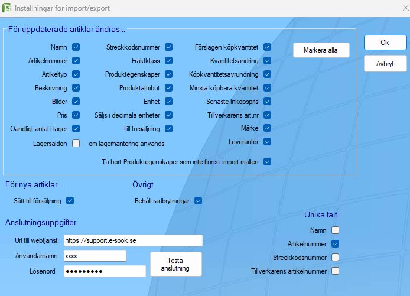Screen dimensions: 410x296
Task: Click the 'För nya artiklar...' heading
Action: [x=34, y=184]
